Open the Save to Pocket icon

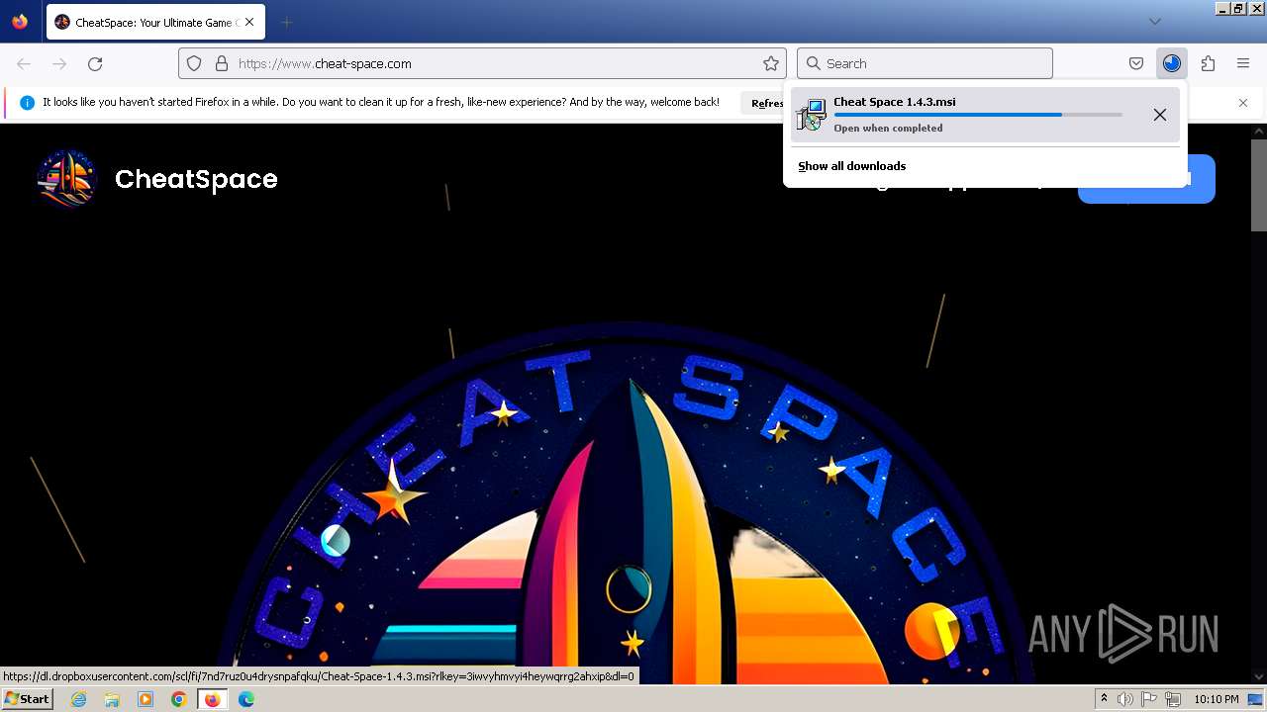click(x=1136, y=63)
